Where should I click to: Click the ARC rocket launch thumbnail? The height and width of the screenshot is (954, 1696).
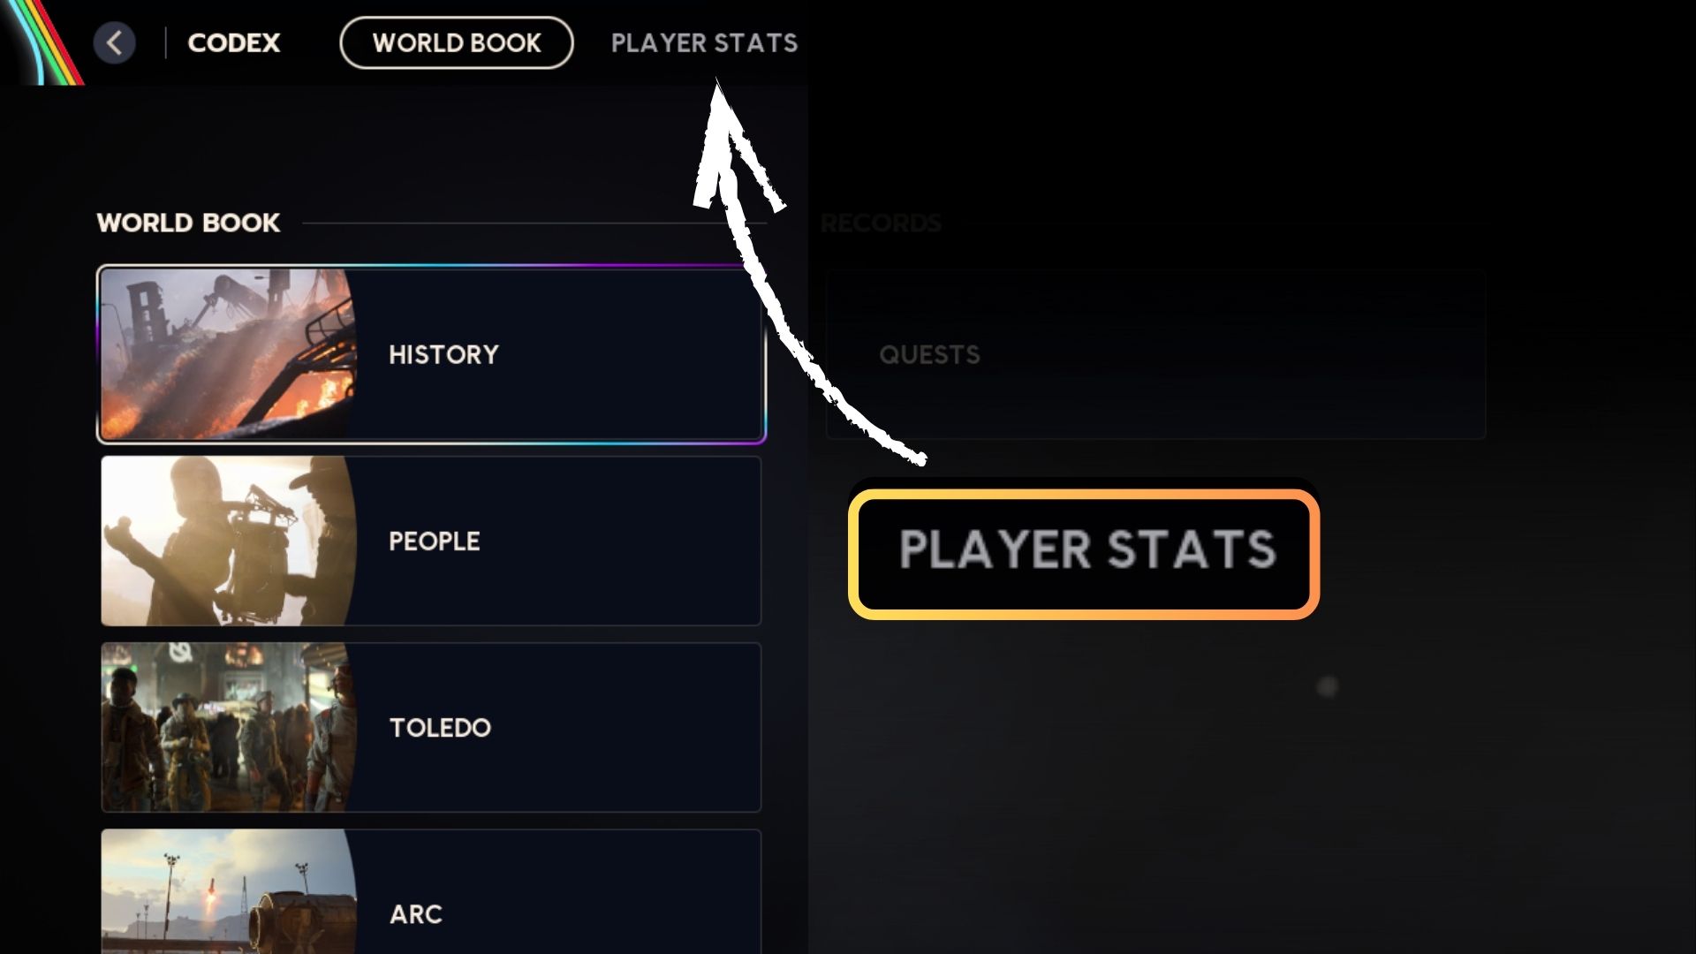[228, 892]
